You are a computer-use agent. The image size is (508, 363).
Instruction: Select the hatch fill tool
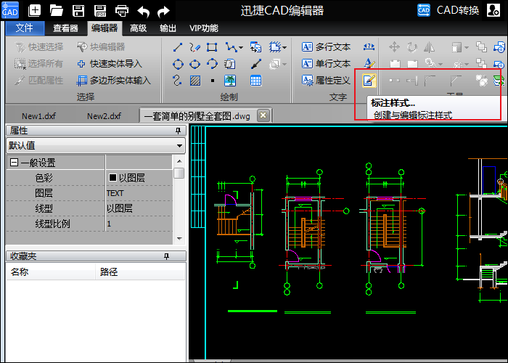point(195,81)
